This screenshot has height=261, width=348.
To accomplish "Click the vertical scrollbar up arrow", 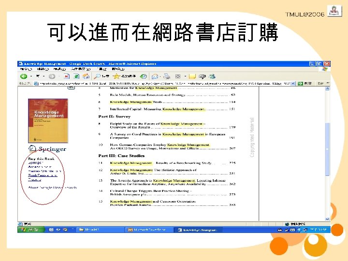I will [x=327, y=89].
